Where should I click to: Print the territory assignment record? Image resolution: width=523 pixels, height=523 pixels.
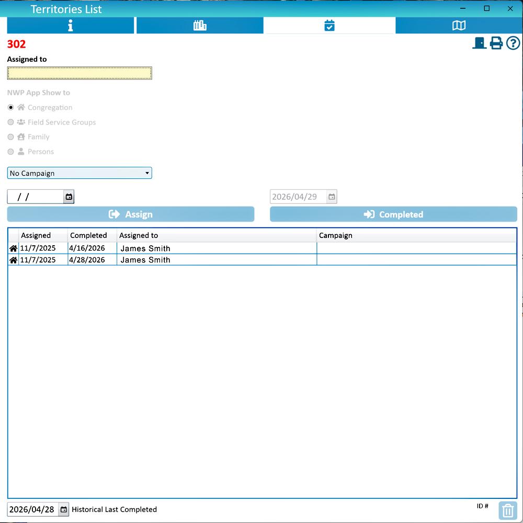tap(496, 43)
